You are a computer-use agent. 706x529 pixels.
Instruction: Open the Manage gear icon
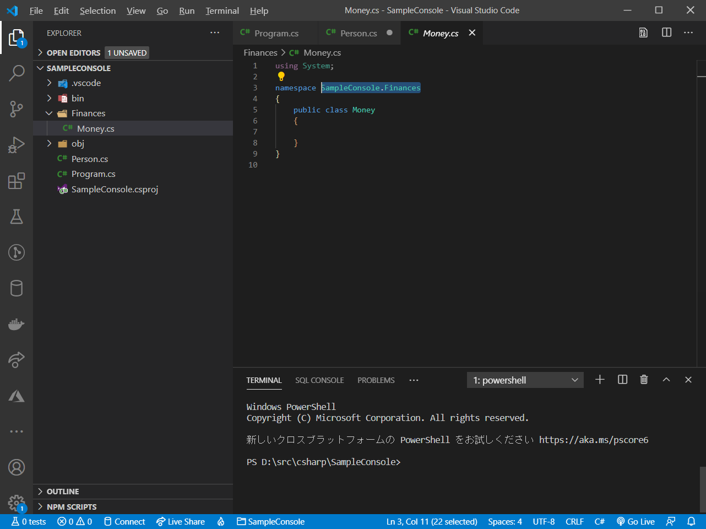point(17,503)
